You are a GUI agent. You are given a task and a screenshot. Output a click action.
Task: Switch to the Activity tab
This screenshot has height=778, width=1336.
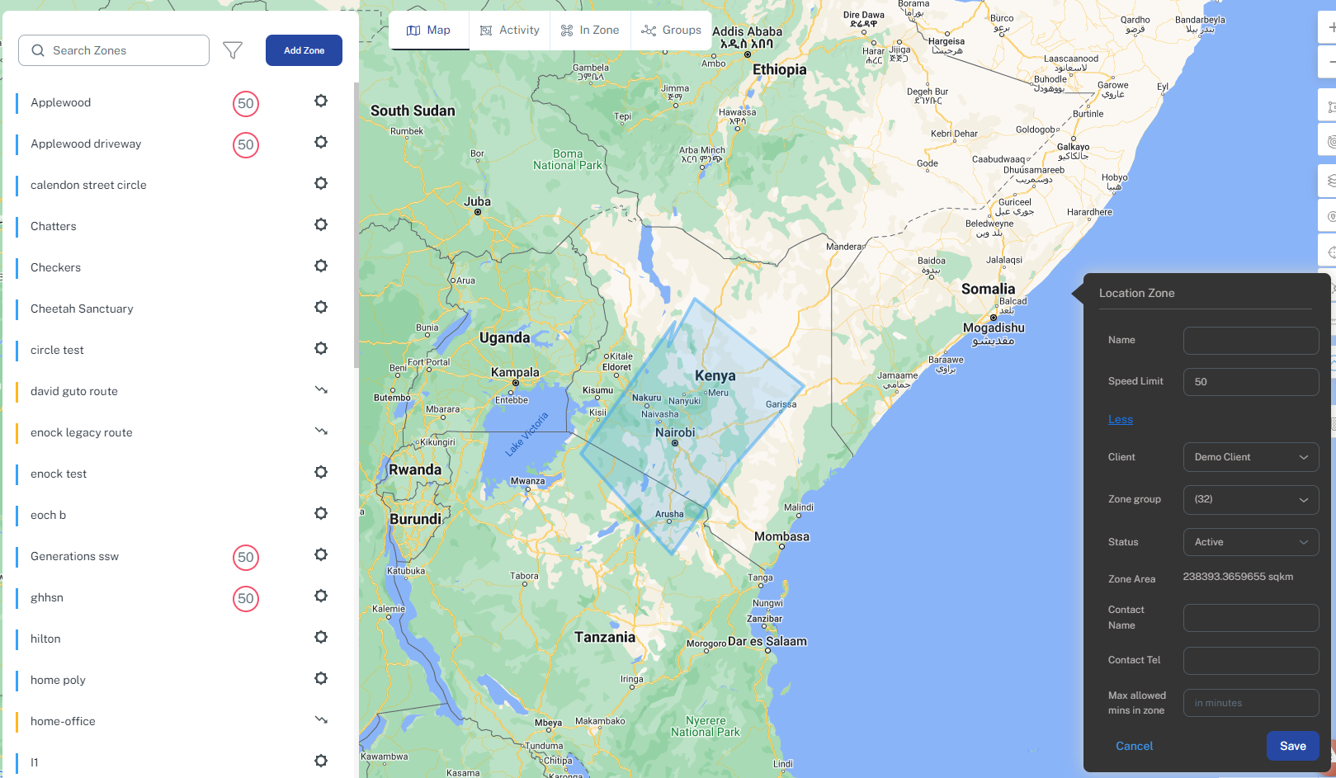(510, 31)
